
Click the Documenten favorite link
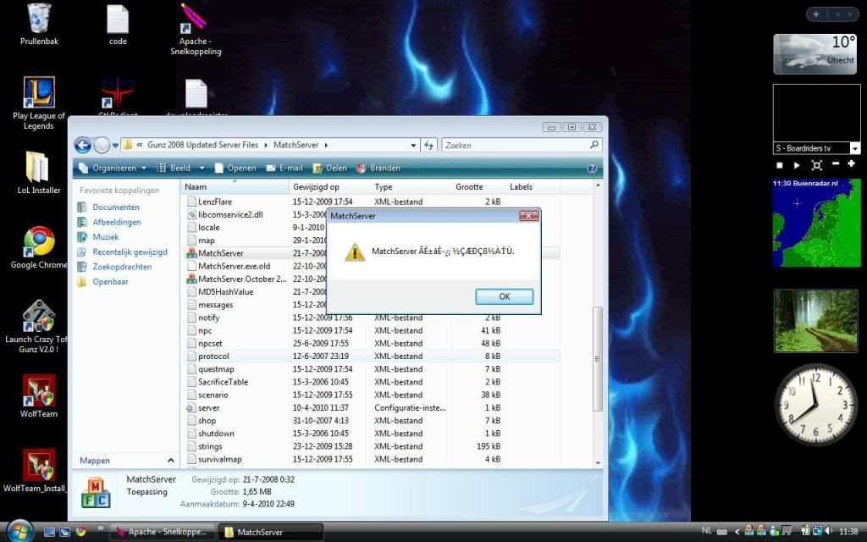116,207
